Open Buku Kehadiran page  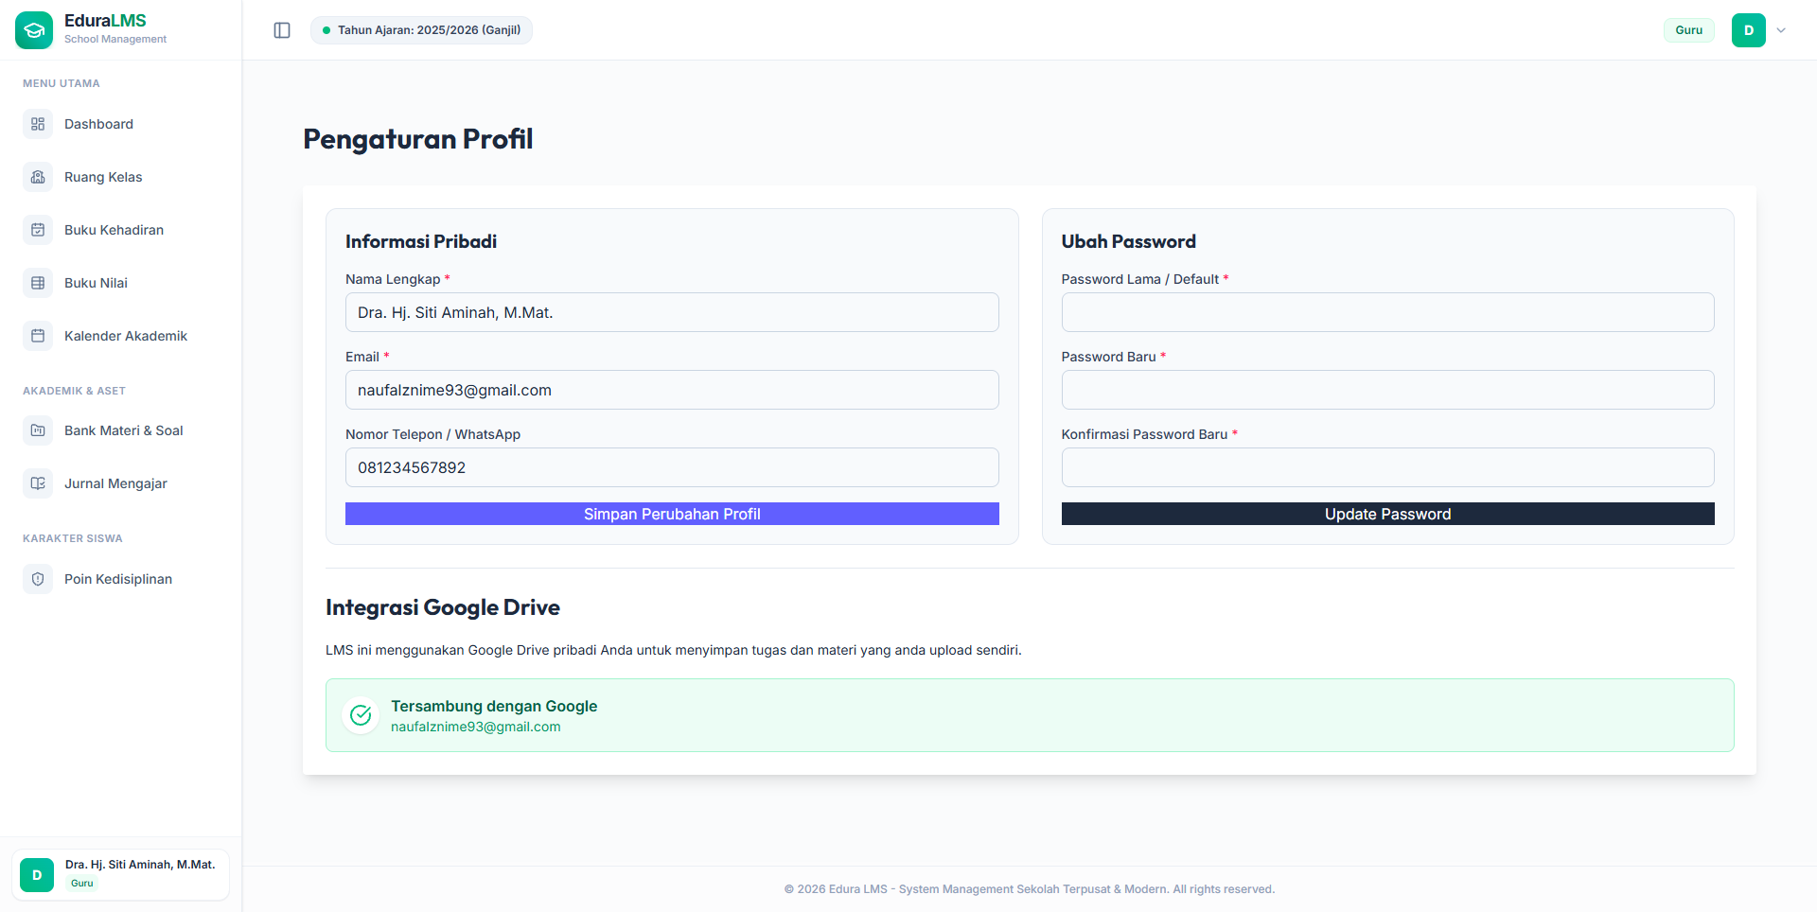point(121,230)
